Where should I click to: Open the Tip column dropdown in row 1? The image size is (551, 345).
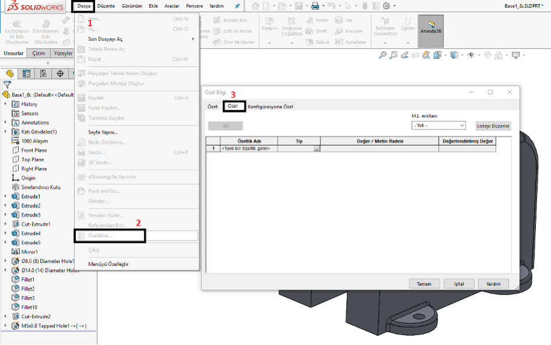(x=316, y=149)
